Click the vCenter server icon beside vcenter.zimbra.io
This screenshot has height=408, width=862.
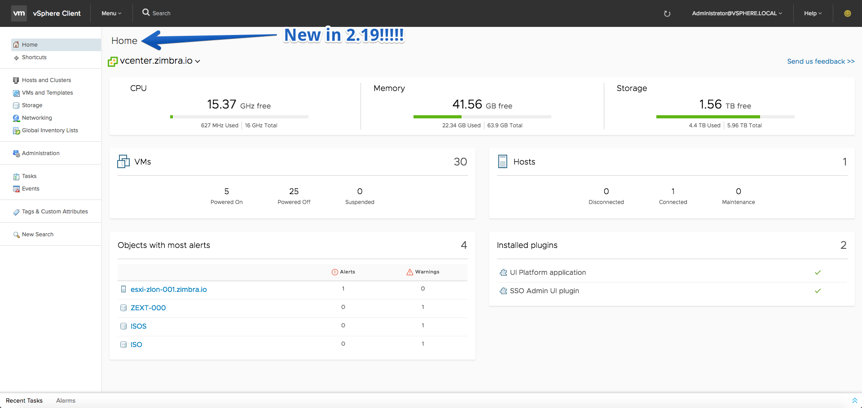(113, 61)
